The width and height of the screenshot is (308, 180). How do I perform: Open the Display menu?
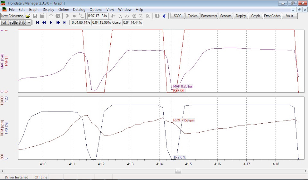(x=48, y=9)
